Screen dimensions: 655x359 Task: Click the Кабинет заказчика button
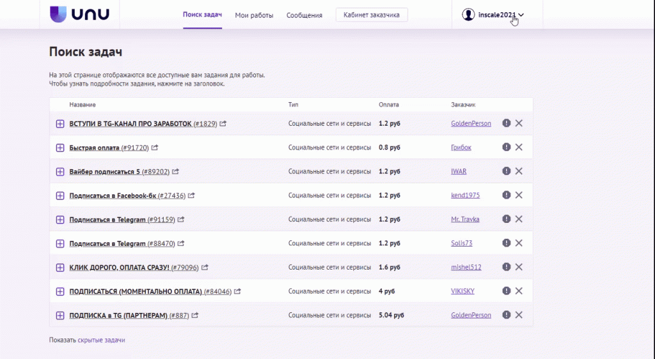point(372,15)
